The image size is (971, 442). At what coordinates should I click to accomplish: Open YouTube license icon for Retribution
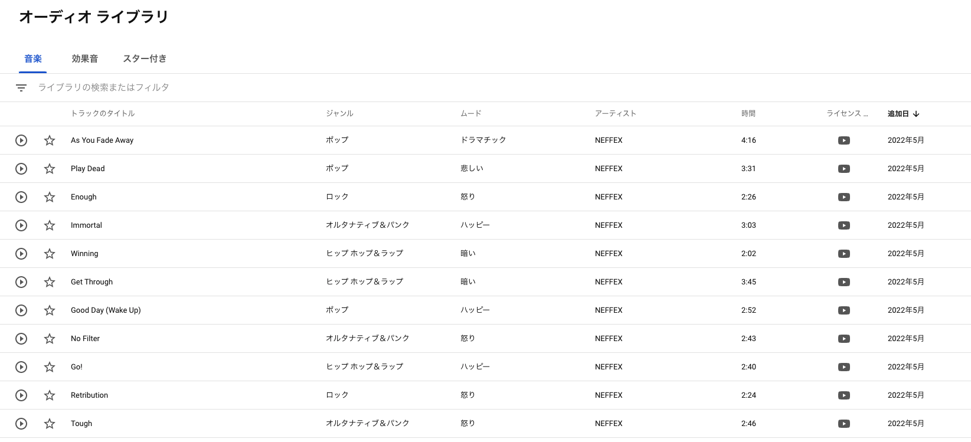click(x=844, y=395)
